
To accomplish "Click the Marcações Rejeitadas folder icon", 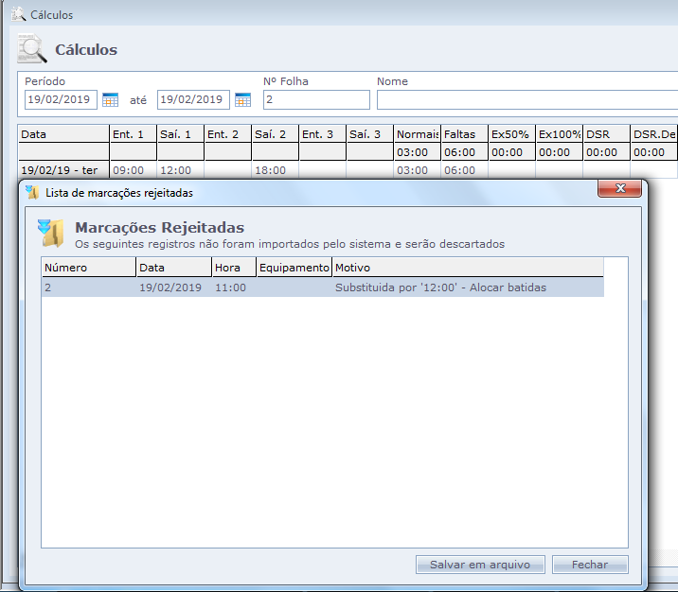I will (x=51, y=233).
